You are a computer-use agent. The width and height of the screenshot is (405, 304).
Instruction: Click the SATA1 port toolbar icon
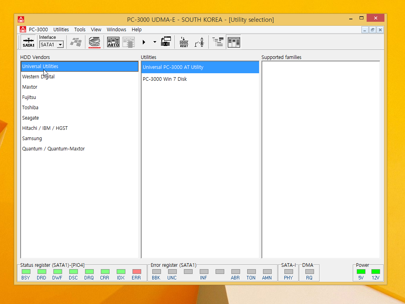[x=28, y=42]
